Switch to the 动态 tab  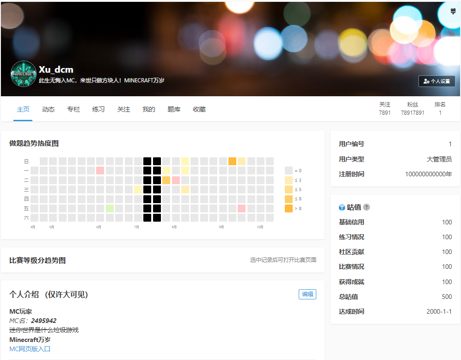pos(48,110)
